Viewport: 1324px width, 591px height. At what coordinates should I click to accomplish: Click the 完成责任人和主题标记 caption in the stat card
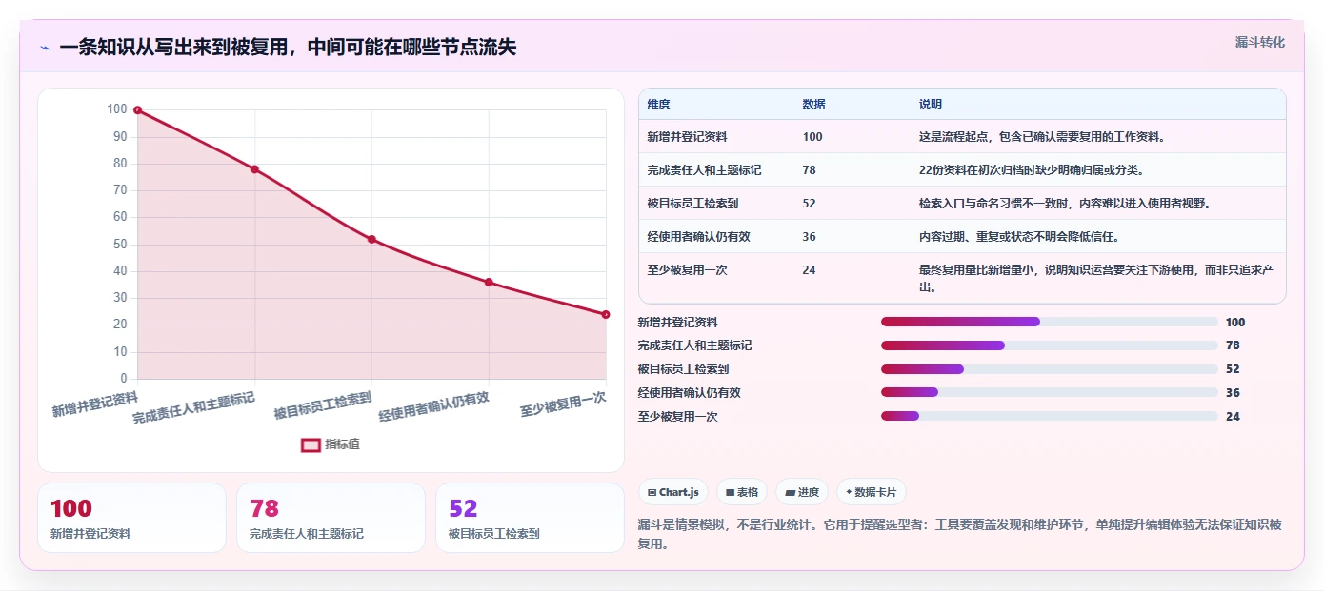(307, 534)
